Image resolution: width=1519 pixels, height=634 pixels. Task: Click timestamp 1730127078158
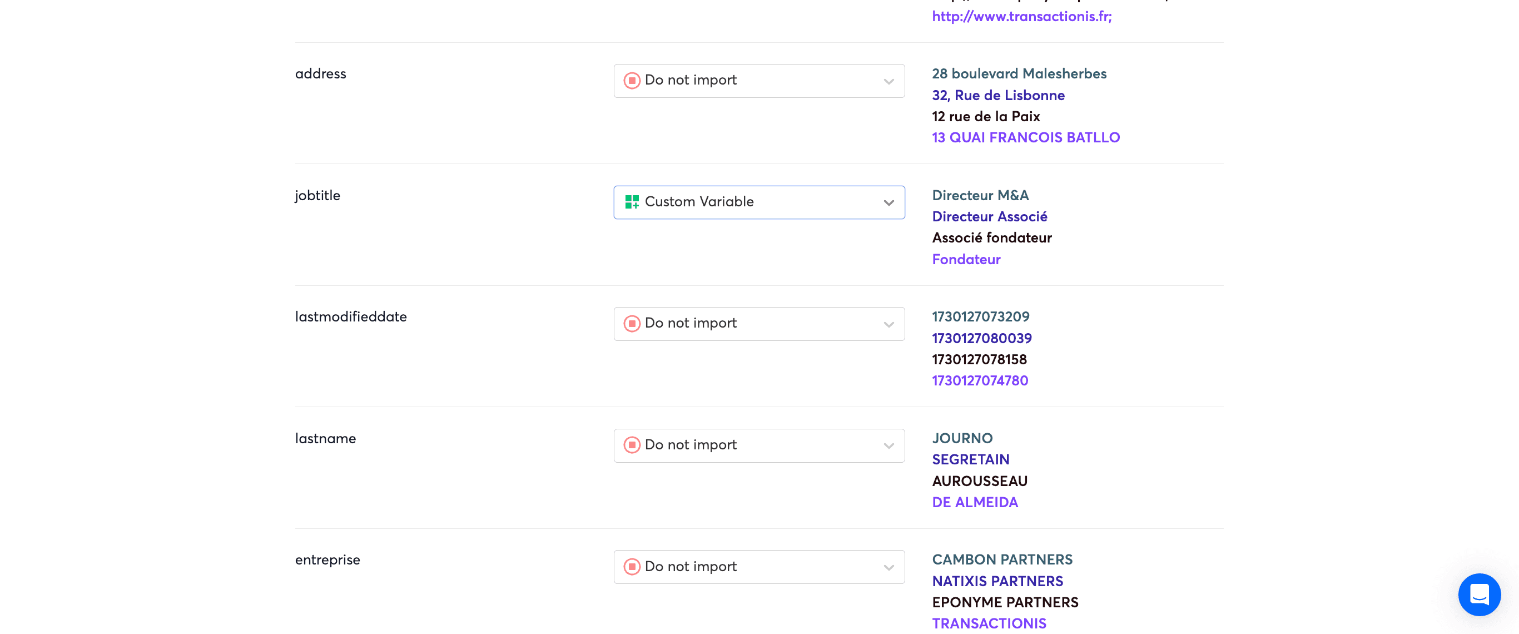979,360
